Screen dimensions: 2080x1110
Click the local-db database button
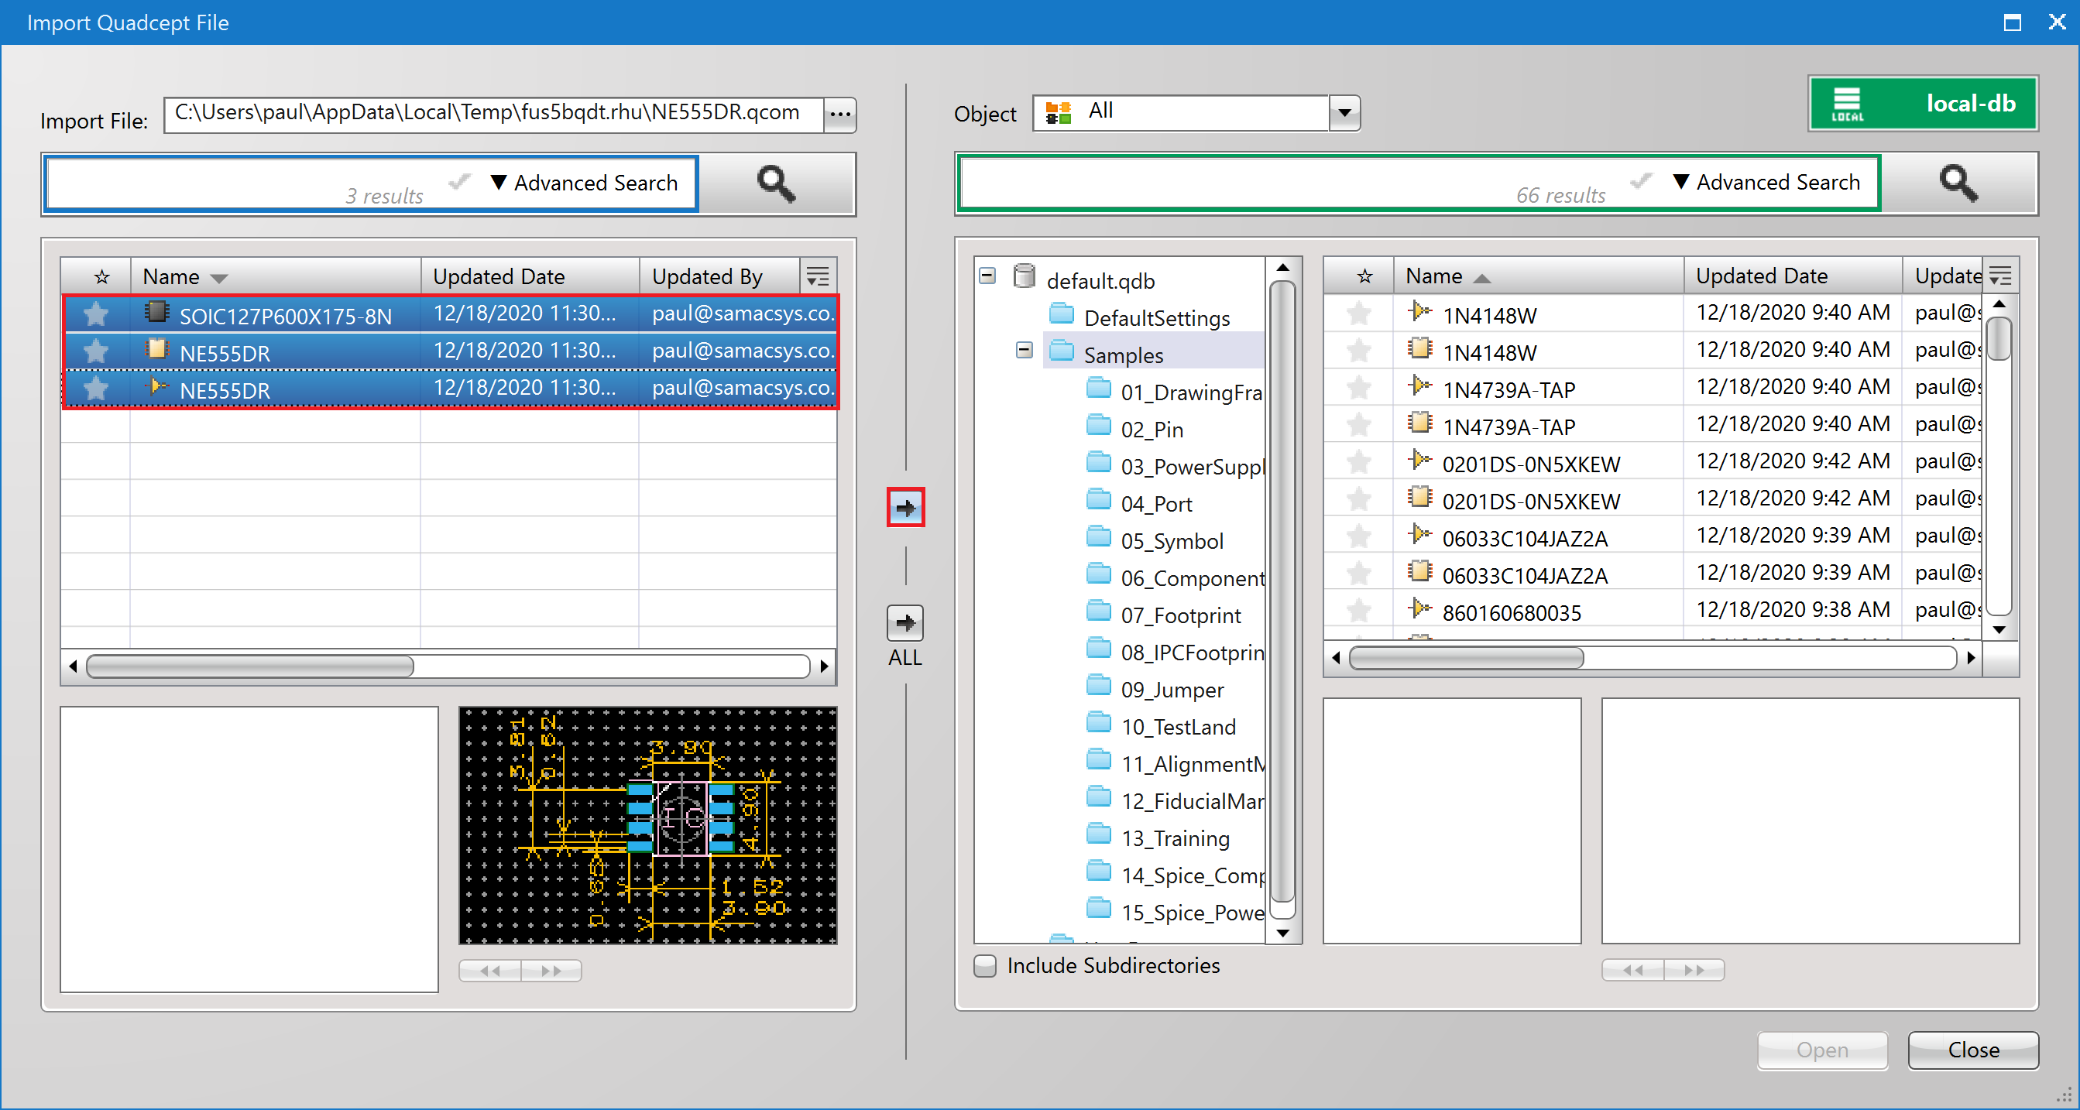[x=1923, y=103]
